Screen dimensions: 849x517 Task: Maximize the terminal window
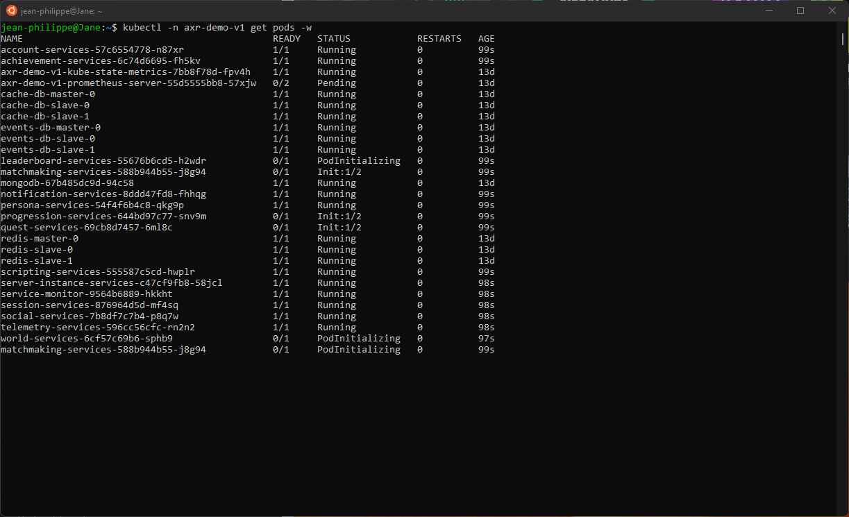(x=800, y=10)
